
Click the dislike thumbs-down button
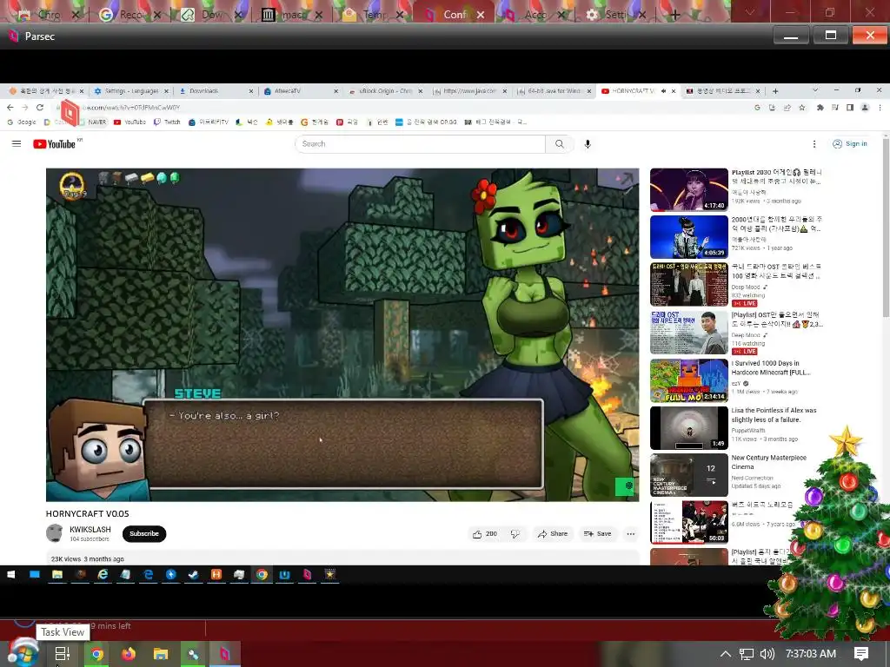coord(515,534)
